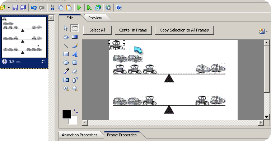This screenshot has height=141, width=271.
Task: Toggle the rectangular marquee selection tool
Action: click(x=75, y=28)
